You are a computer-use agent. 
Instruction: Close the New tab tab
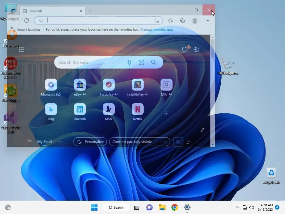(81, 11)
